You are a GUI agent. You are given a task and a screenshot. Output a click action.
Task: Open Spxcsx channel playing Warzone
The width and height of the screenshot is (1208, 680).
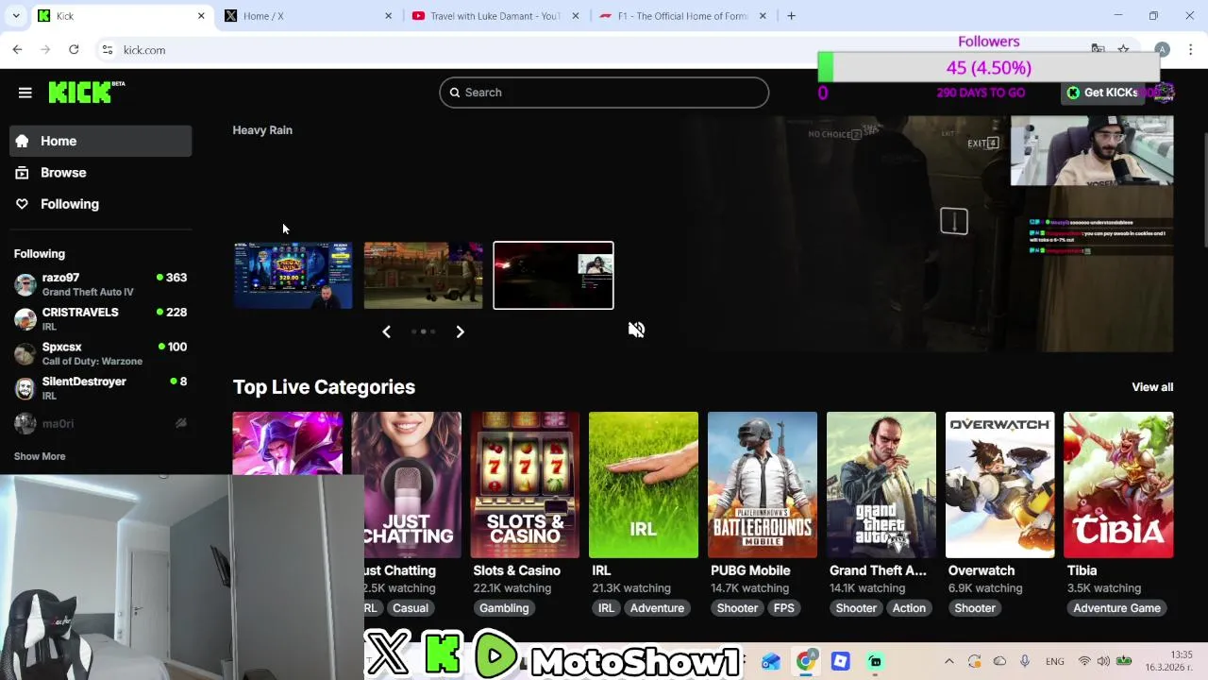point(101,353)
